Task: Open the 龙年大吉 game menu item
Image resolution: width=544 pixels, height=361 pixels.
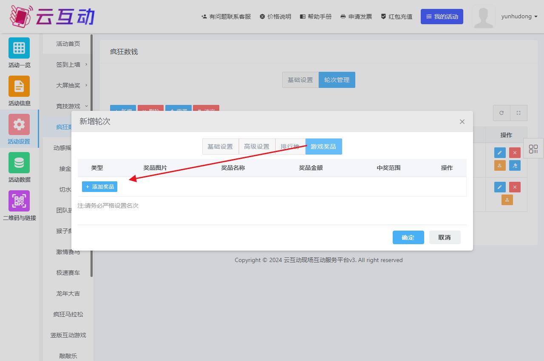Action: click(68, 293)
